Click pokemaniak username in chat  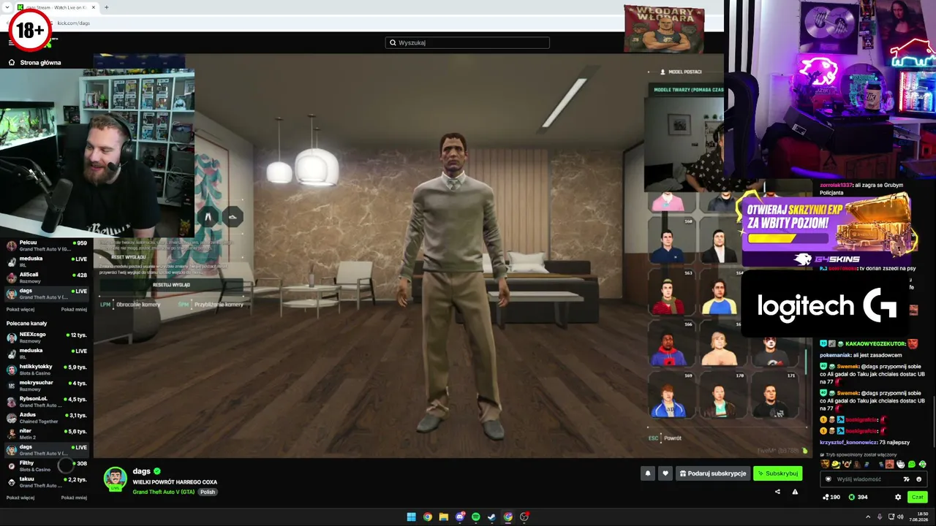(835, 355)
